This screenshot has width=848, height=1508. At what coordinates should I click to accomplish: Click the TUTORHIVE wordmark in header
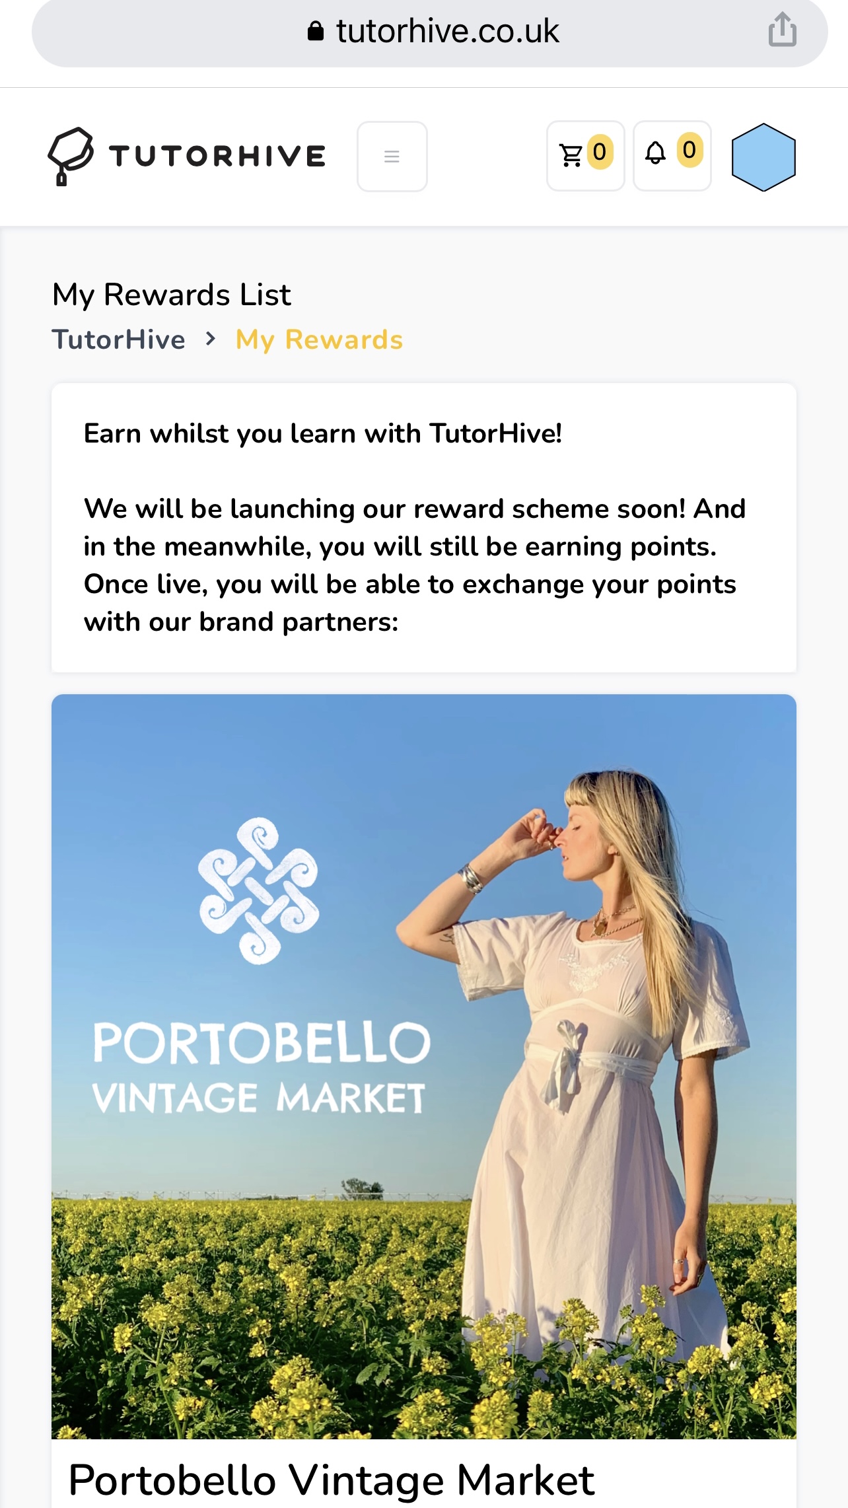(217, 157)
